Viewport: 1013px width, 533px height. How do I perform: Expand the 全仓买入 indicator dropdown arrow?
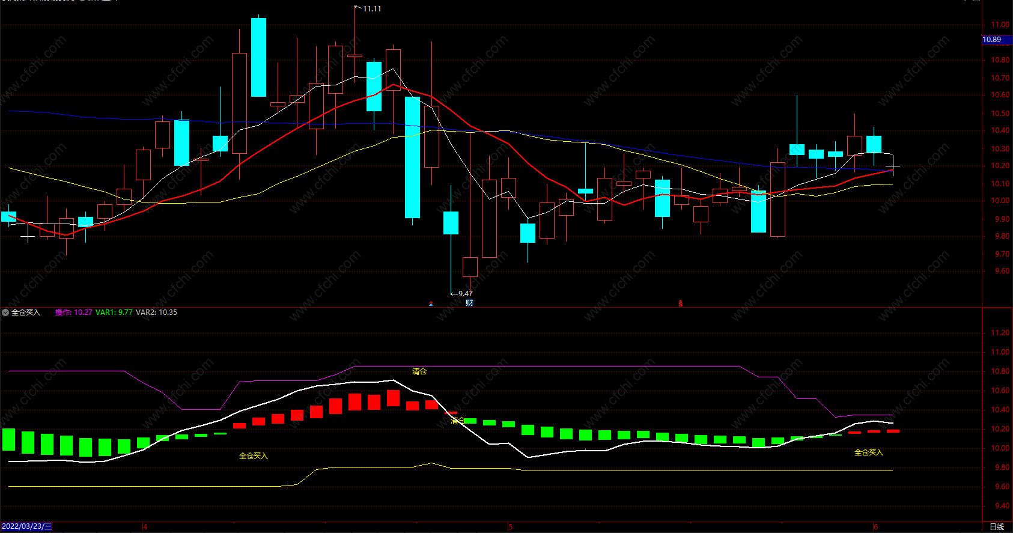[5, 312]
